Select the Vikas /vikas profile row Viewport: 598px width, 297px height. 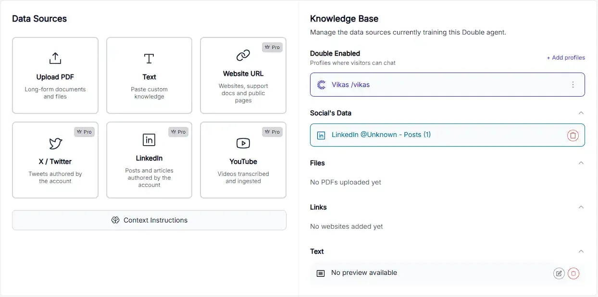click(x=448, y=85)
